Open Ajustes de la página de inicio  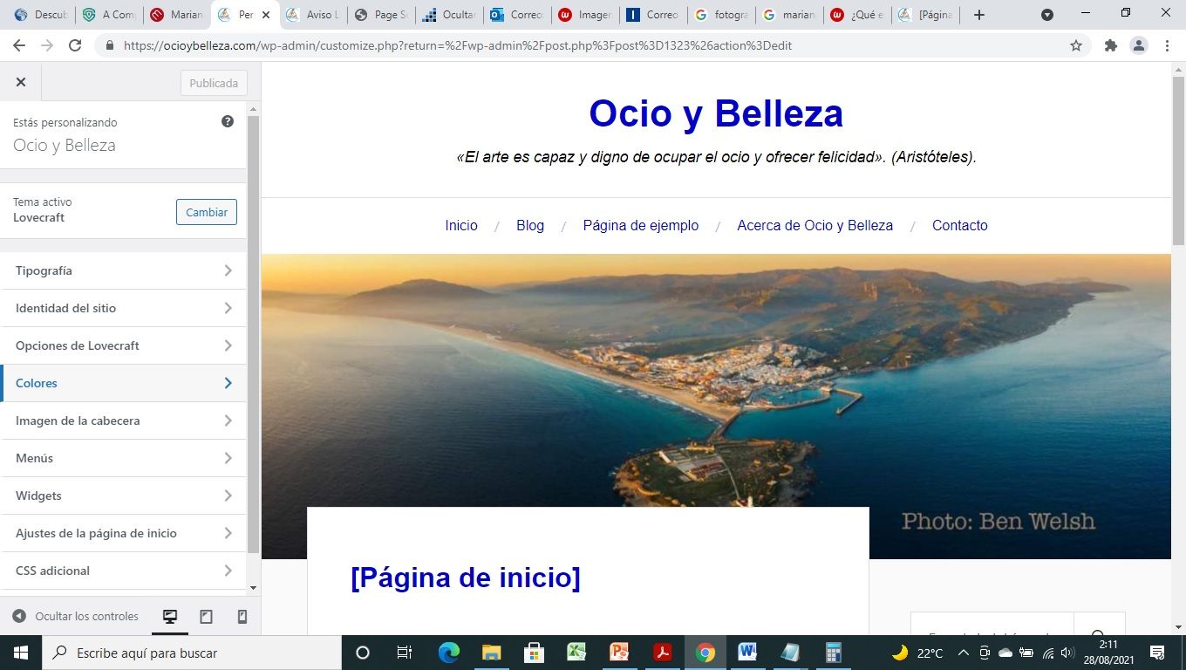pos(124,533)
